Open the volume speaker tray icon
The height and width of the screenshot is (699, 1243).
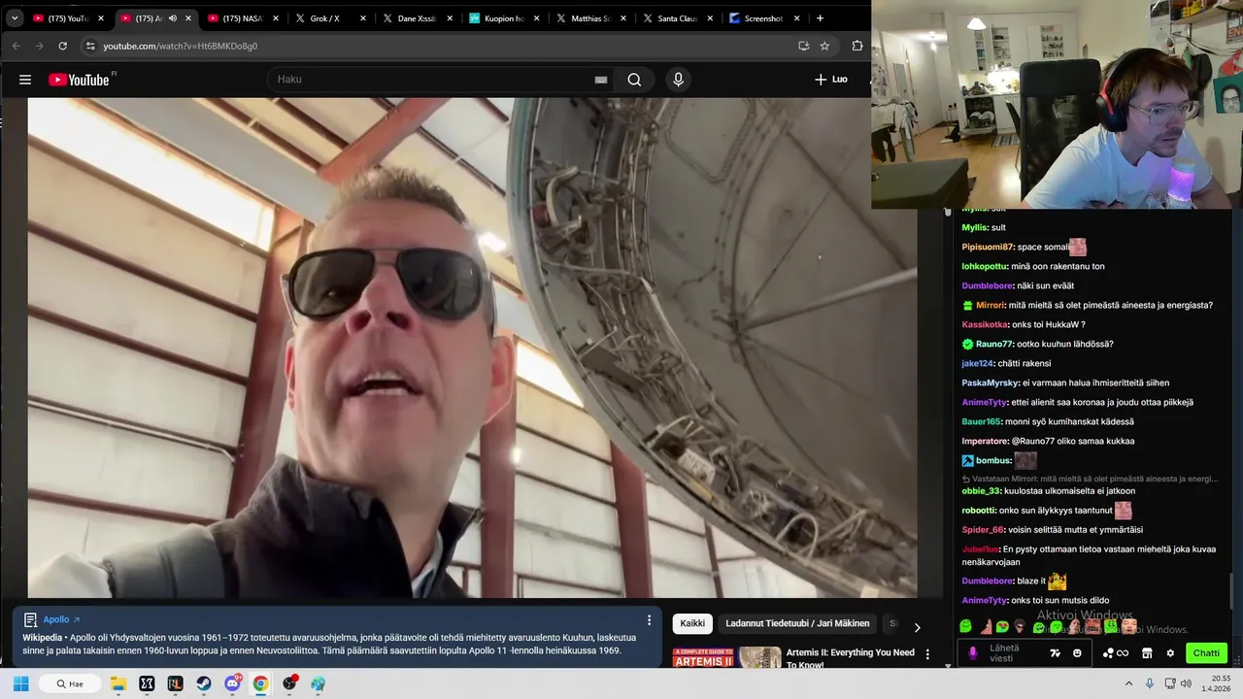point(1186,683)
